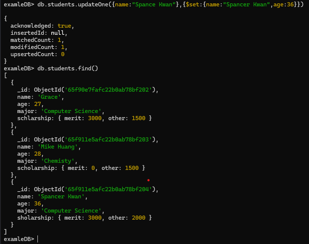Click the major value 'Chemisty'
Viewport: 309px width, 244px height.
pos(58,161)
